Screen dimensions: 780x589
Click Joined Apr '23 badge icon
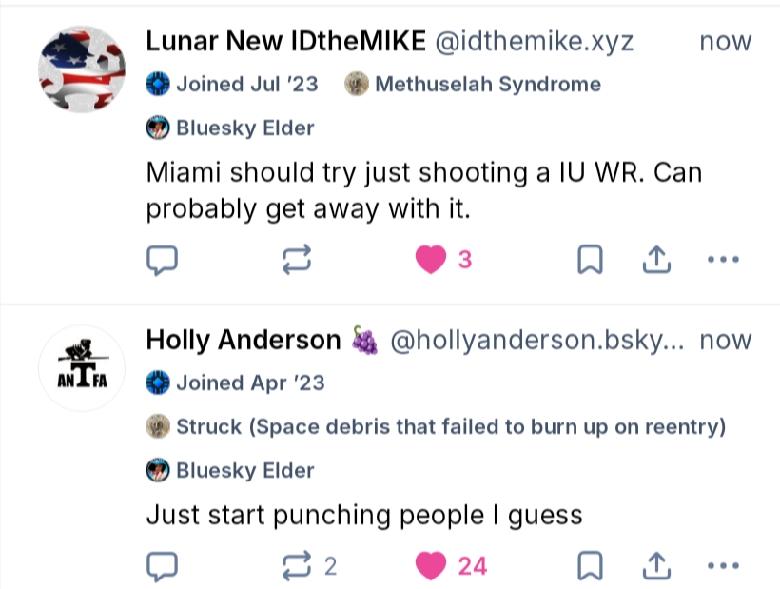[158, 383]
